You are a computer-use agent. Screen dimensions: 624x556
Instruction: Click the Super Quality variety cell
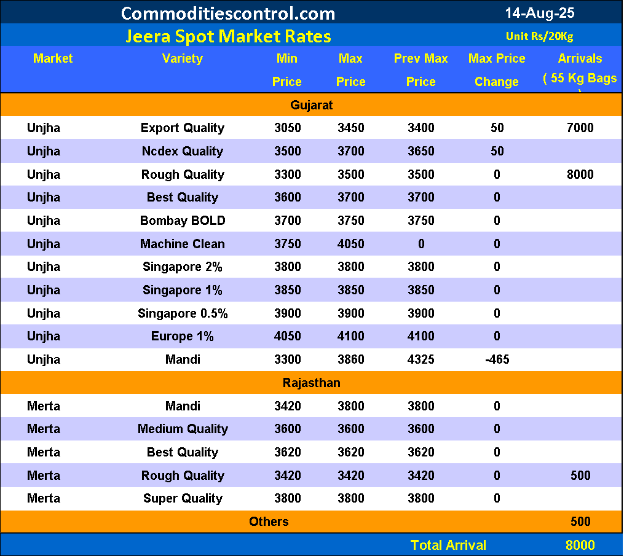pyautogui.click(x=183, y=498)
